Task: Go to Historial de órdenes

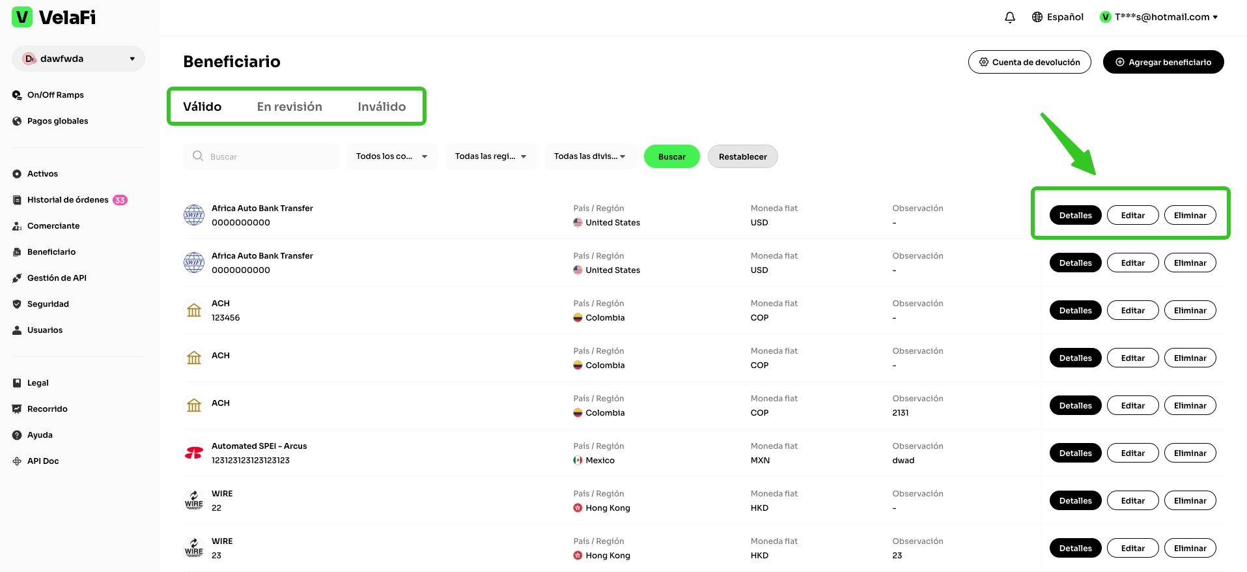Action: pos(68,200)
